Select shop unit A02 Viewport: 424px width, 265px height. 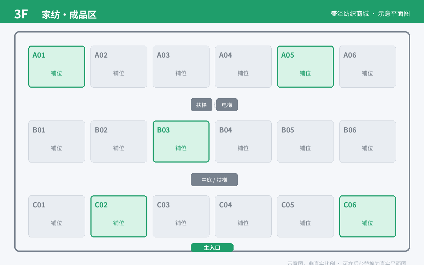119,66
